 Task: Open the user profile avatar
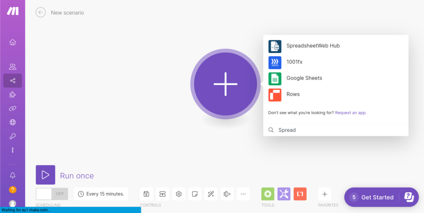click(12, 203)
